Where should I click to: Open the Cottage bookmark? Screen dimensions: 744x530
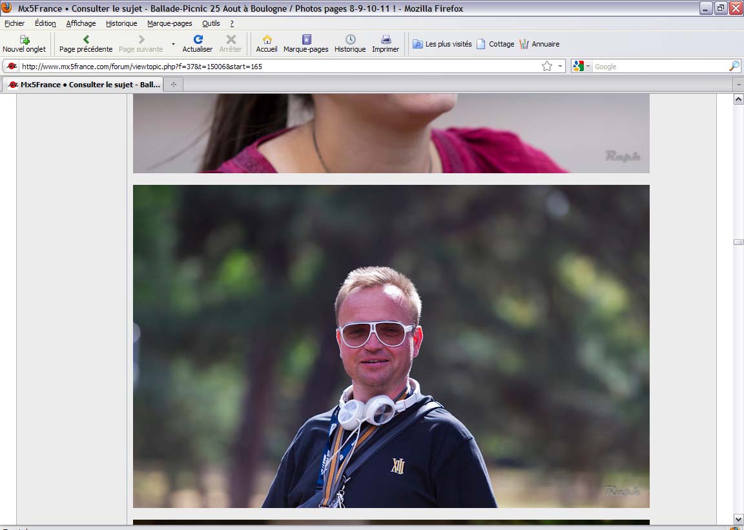[x=495, y=44]
